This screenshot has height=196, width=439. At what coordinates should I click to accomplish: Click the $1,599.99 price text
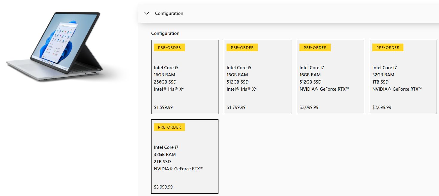(x=163, y=107)
